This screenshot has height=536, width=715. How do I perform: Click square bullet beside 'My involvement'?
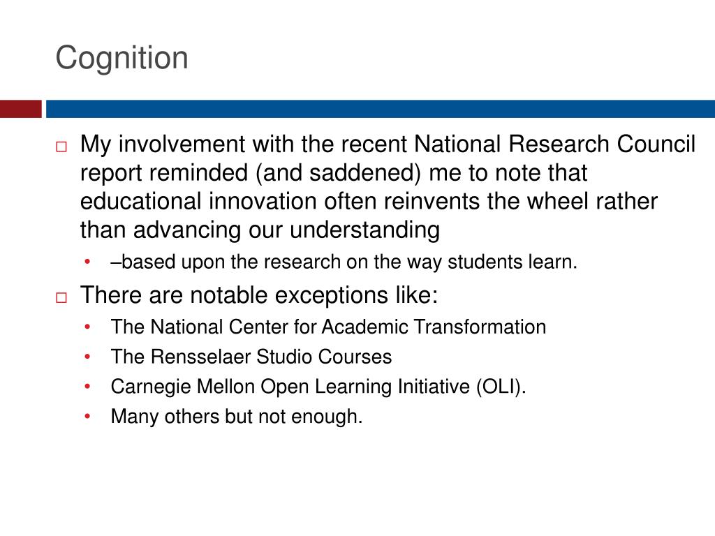pos(61,147)
